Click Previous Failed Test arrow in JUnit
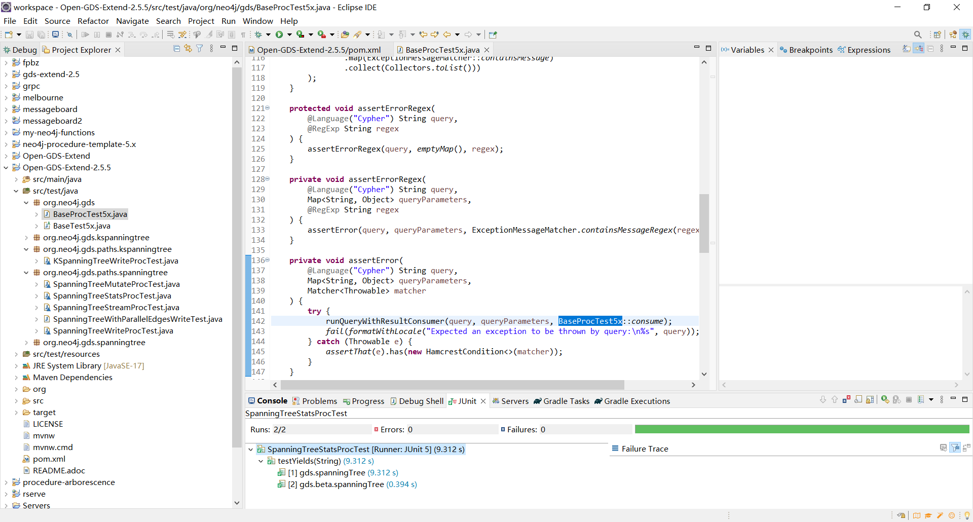973x522 pixels. coord(835,400)
